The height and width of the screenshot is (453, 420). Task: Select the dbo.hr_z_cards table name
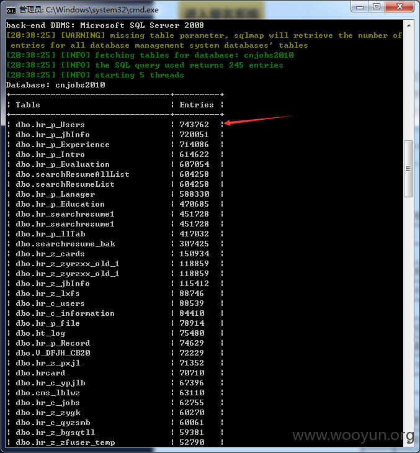tap(50, 254)
